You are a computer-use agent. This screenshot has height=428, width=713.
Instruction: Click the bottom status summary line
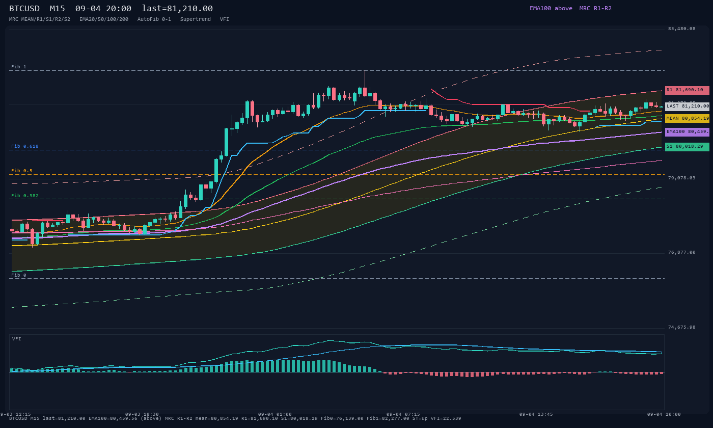click(x=235, y=418)
